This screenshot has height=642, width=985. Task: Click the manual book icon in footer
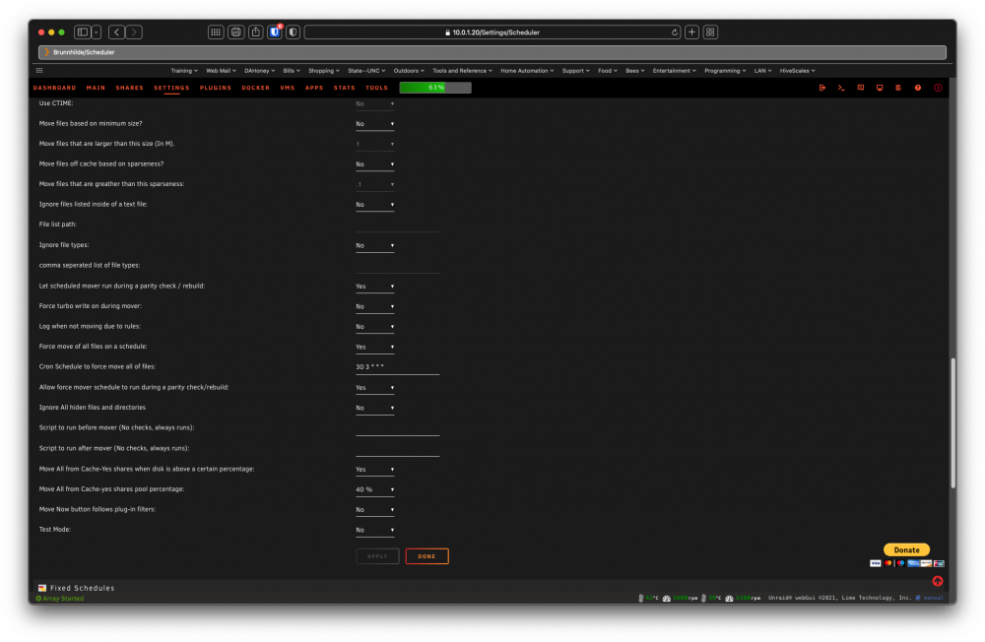click(918, 598)
